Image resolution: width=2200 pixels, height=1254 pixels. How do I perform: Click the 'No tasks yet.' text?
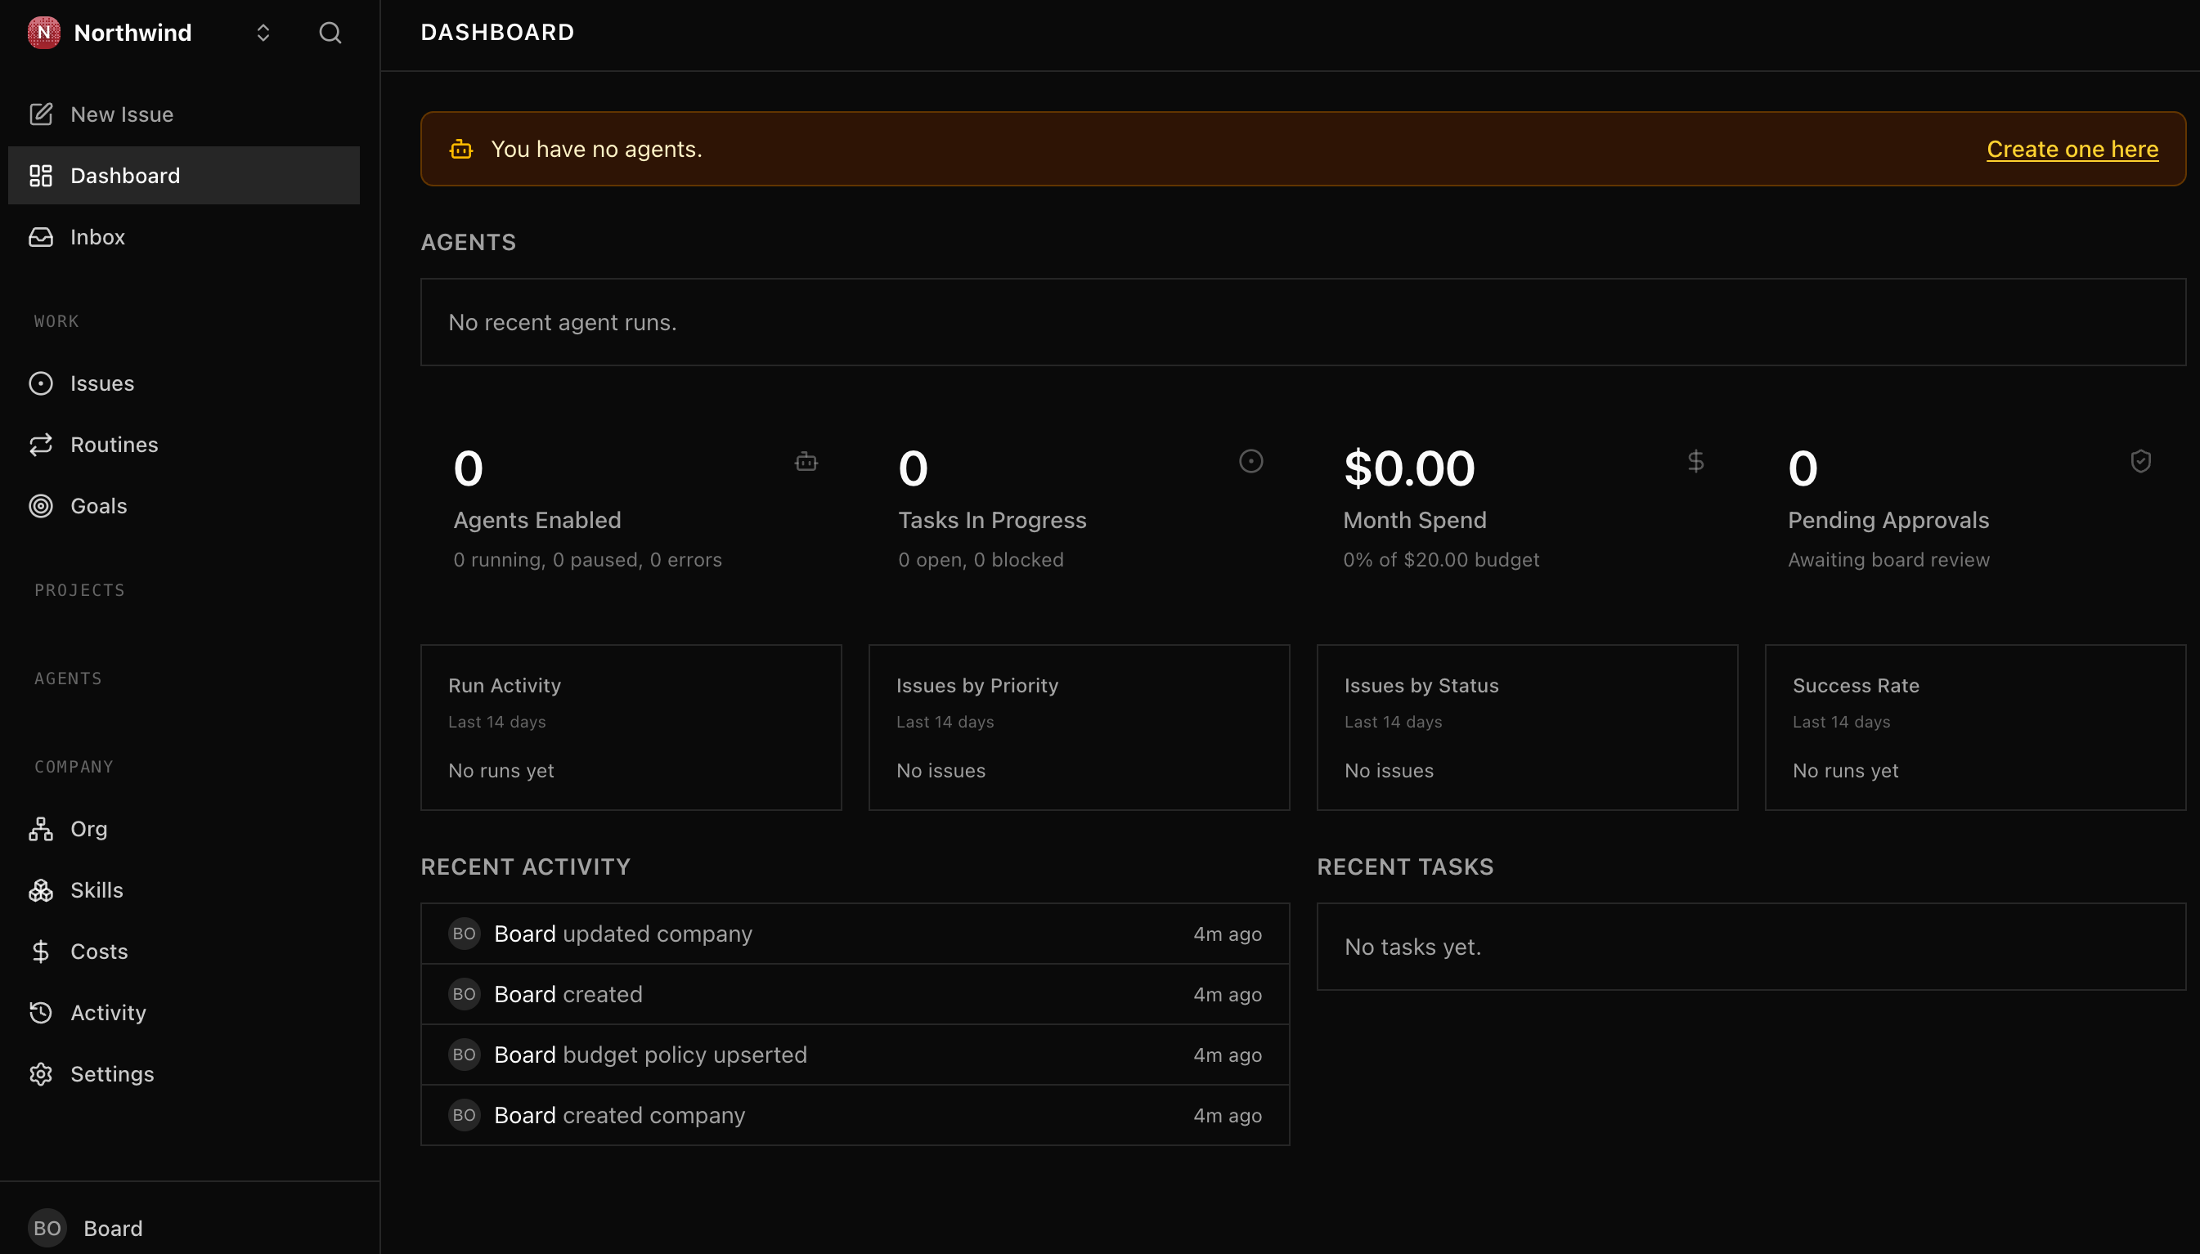(x=1412, y=947)
